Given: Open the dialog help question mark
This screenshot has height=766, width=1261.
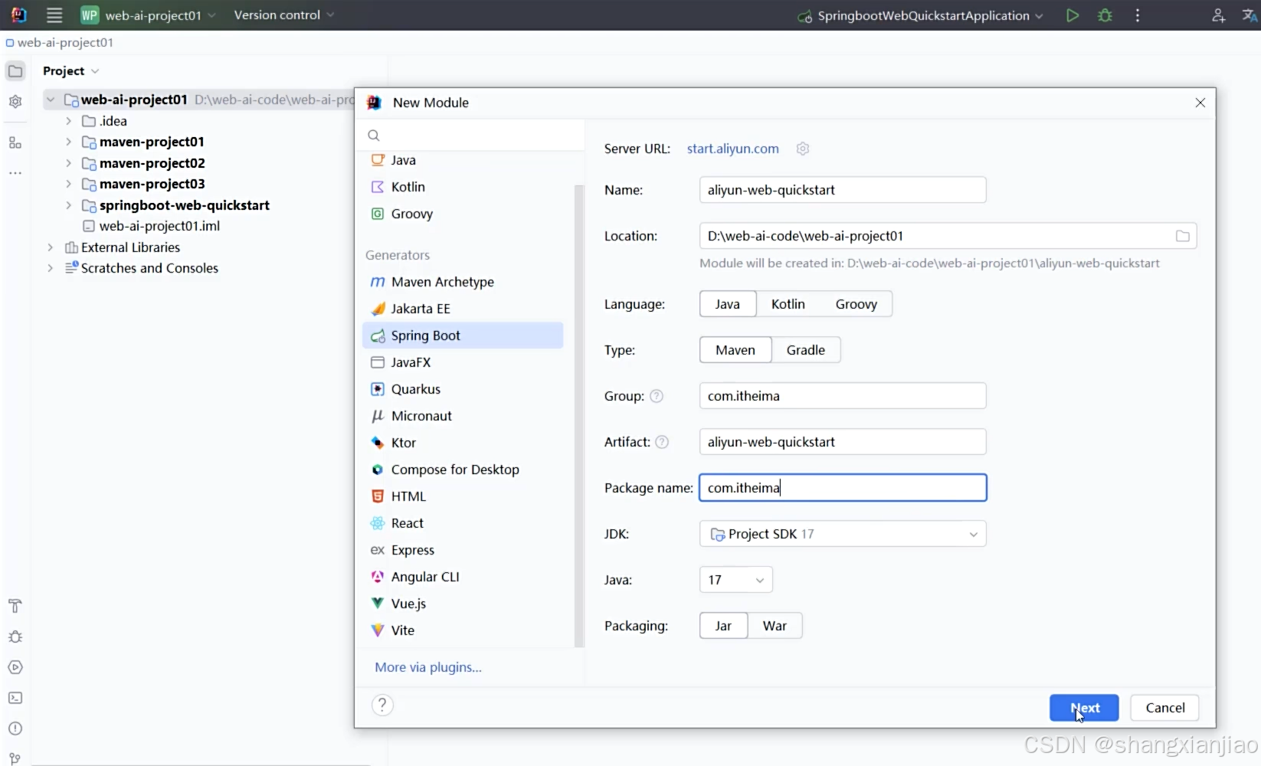Looking at the screenshot, I should pyautogui.click(x=382, y=705).
